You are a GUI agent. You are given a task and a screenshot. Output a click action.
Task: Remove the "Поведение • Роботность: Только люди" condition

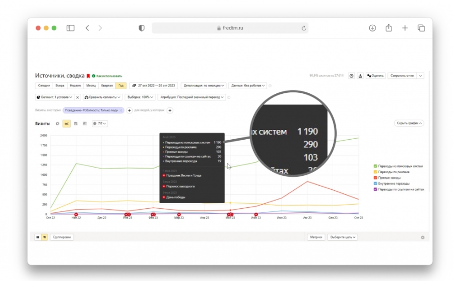121,110
